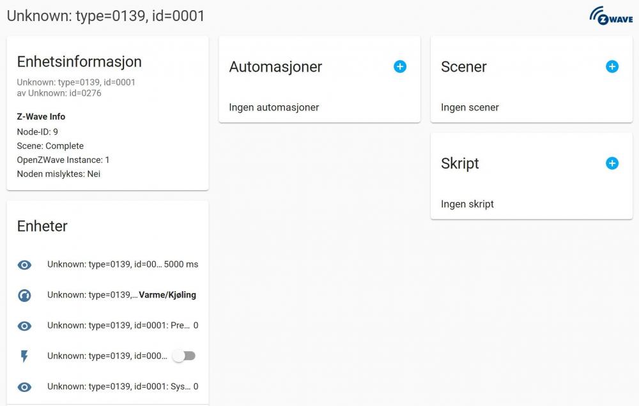Create a new script with plus icon
Screen dimensions: 639x406
click(x=612, y=163)
